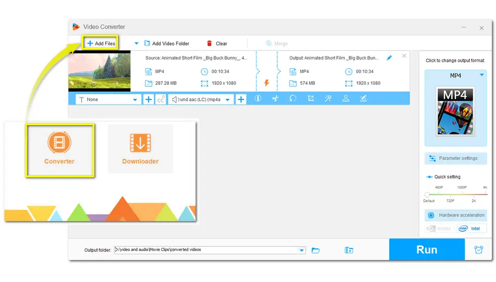Edit the output file name pencil icon
Screen dimensions: 496x282
(389, 58)
